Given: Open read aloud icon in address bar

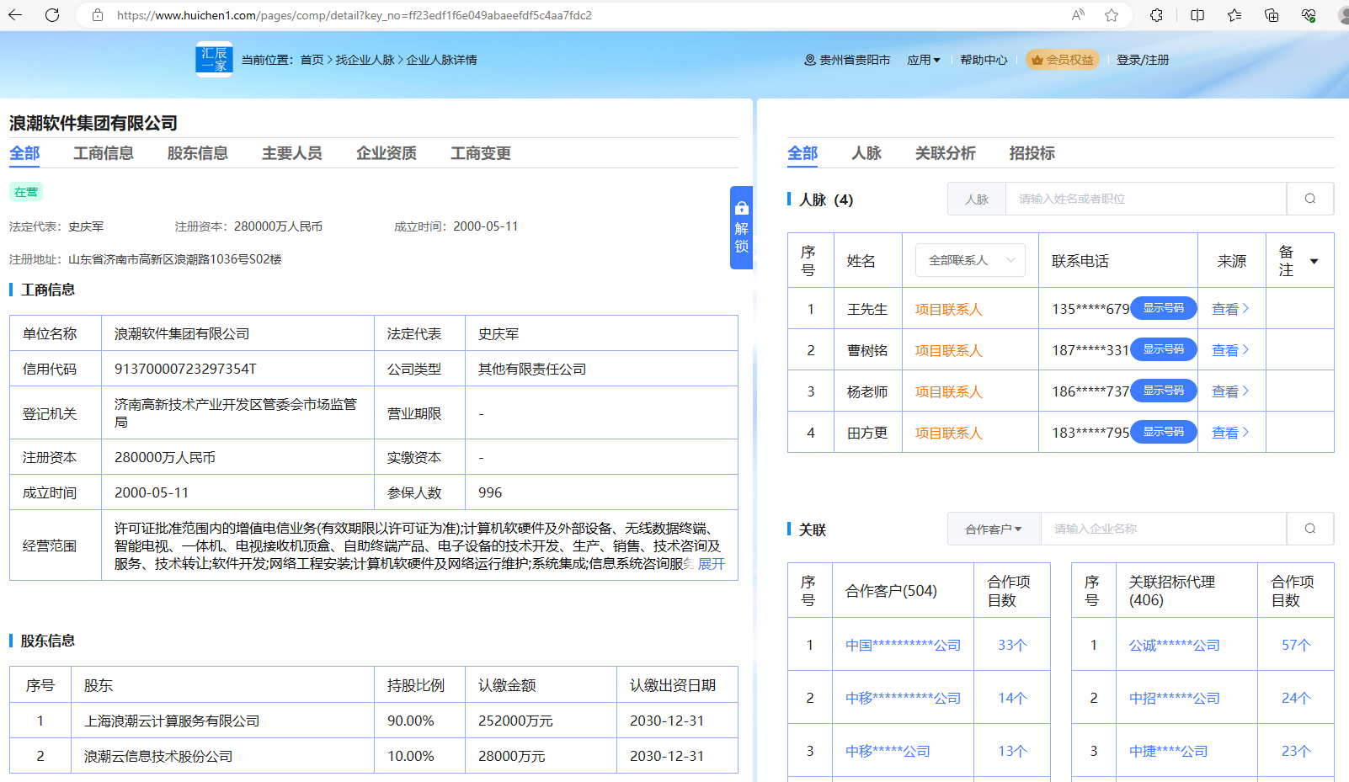Looking at the screenshot, I should (1078, 15).
